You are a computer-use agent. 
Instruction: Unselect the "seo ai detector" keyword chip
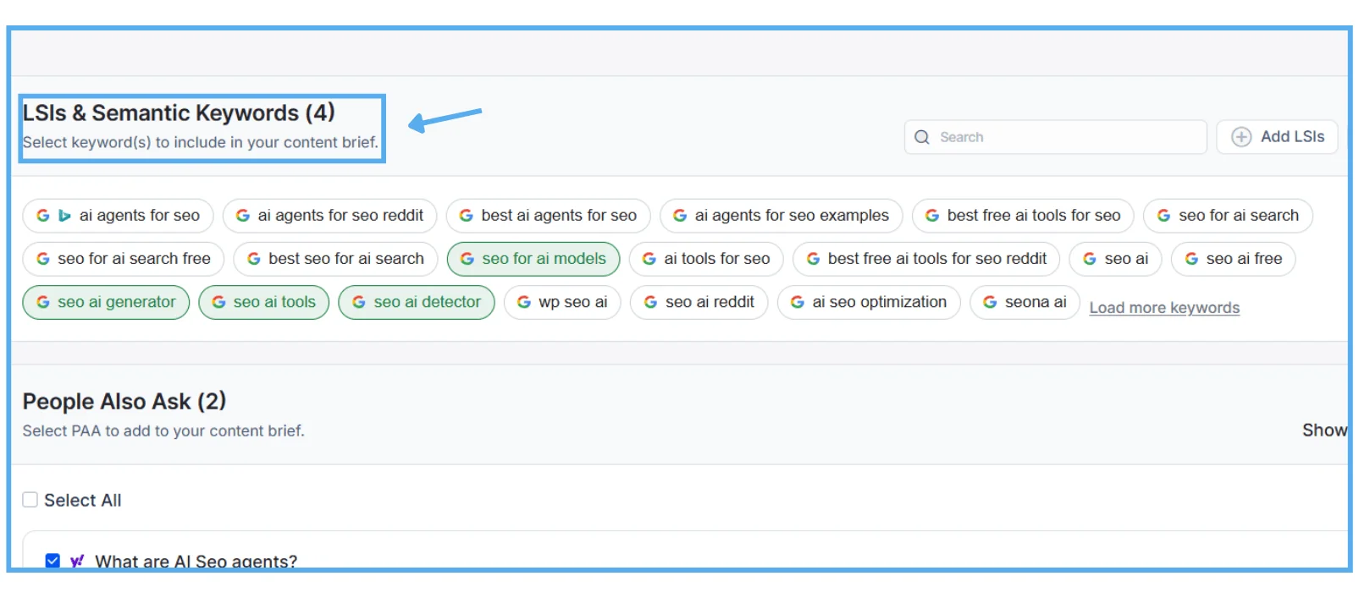coord(417,302)
